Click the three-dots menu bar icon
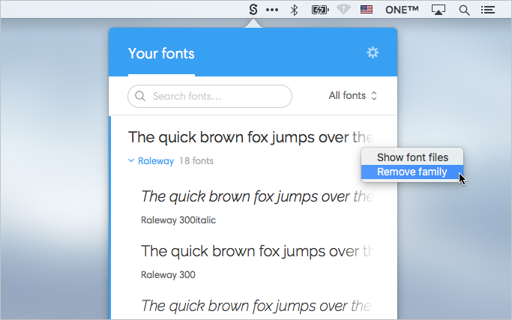 click(272, 10)
